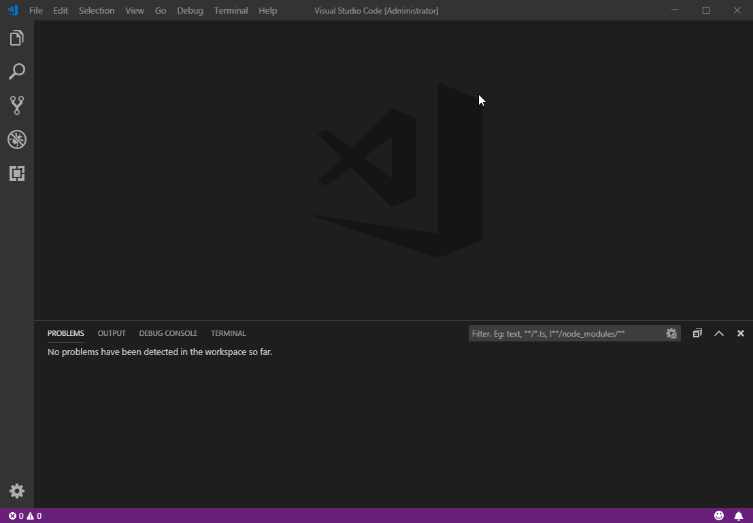The height and width of the screenshot is (523, 753).
Task: Close the bottom panel
Action: coord(741,333)
